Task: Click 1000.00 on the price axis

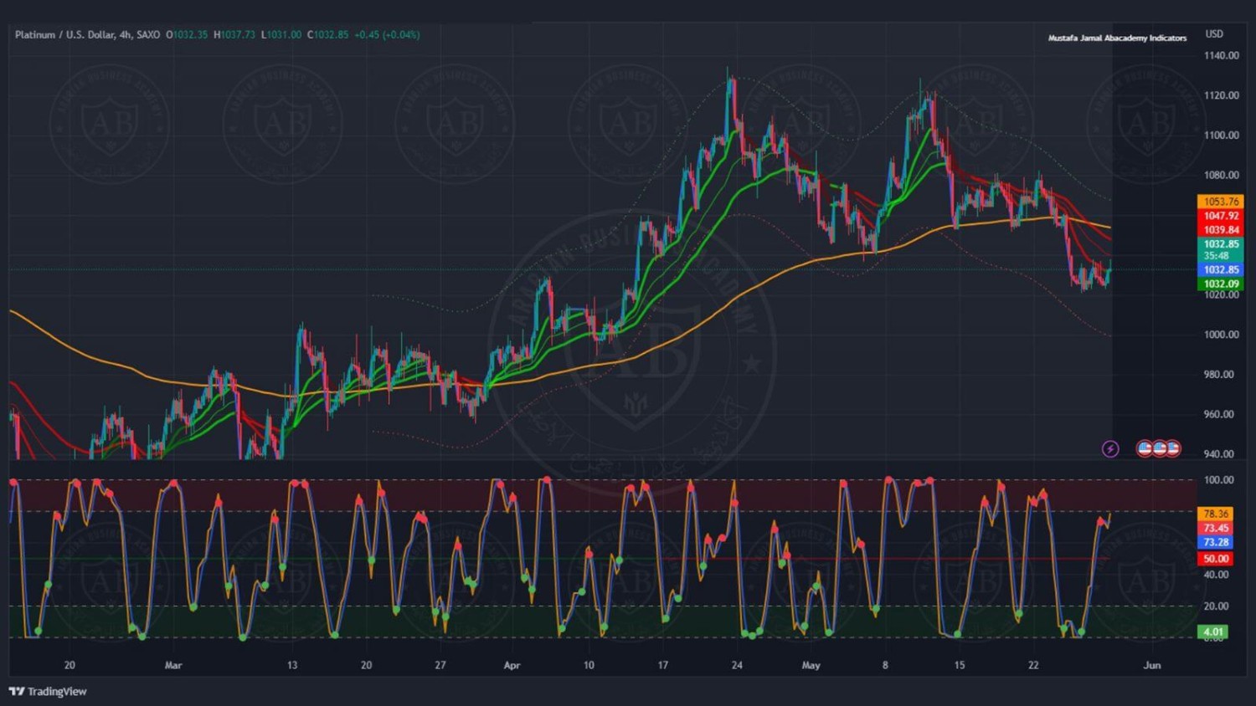Action: pos(1221,335)
